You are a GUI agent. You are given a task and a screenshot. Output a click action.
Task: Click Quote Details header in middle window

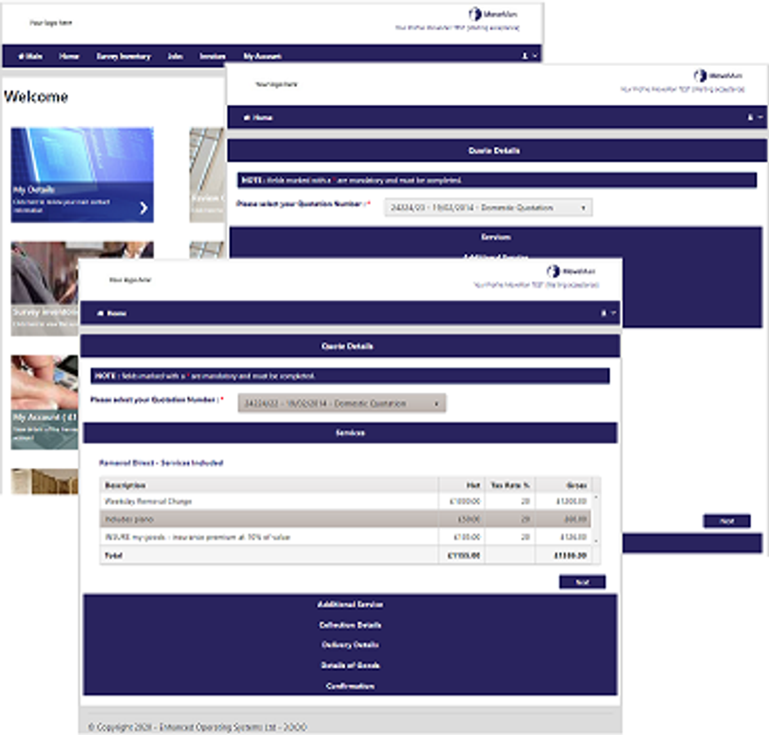pyautogui.click(x=494, y=151)
